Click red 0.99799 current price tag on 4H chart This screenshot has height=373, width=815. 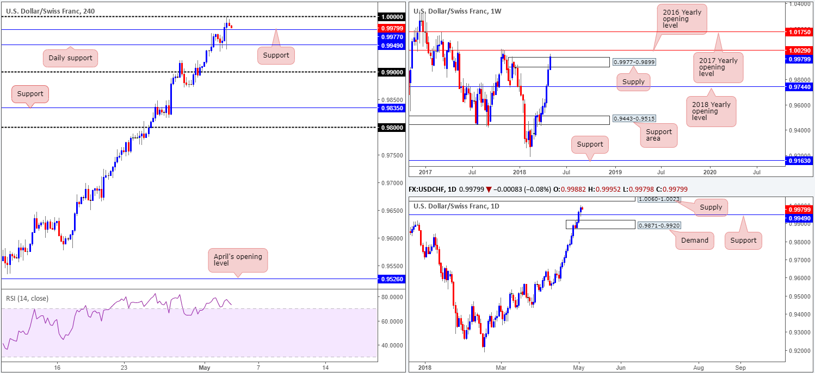(391, 29)
